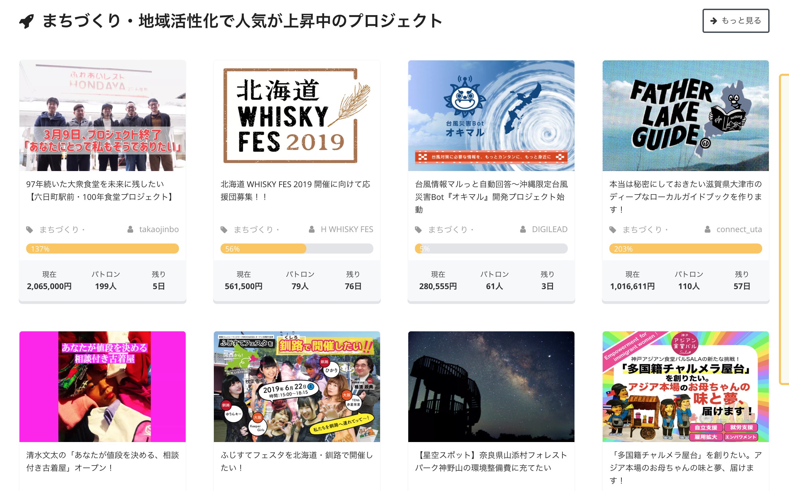Click the user icon next to H WHISKY FES
This screenshot has width=789, height=491.
point(312,229)
